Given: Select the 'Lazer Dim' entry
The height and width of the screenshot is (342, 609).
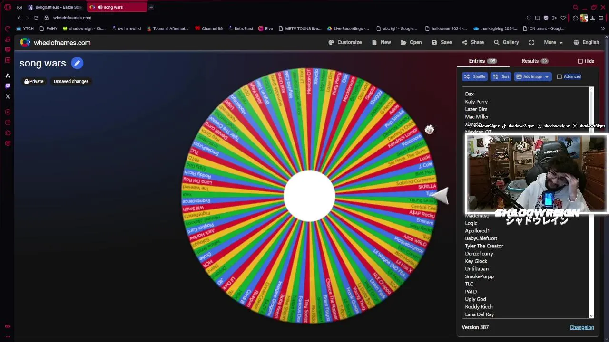Looking at the screenshot, I should tap(476, 109).
